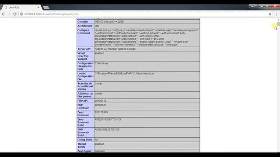Open the site information icon in address bar

21,14
